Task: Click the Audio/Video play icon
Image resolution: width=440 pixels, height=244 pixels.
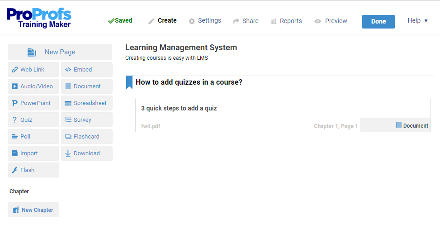Action: point(15,86)
